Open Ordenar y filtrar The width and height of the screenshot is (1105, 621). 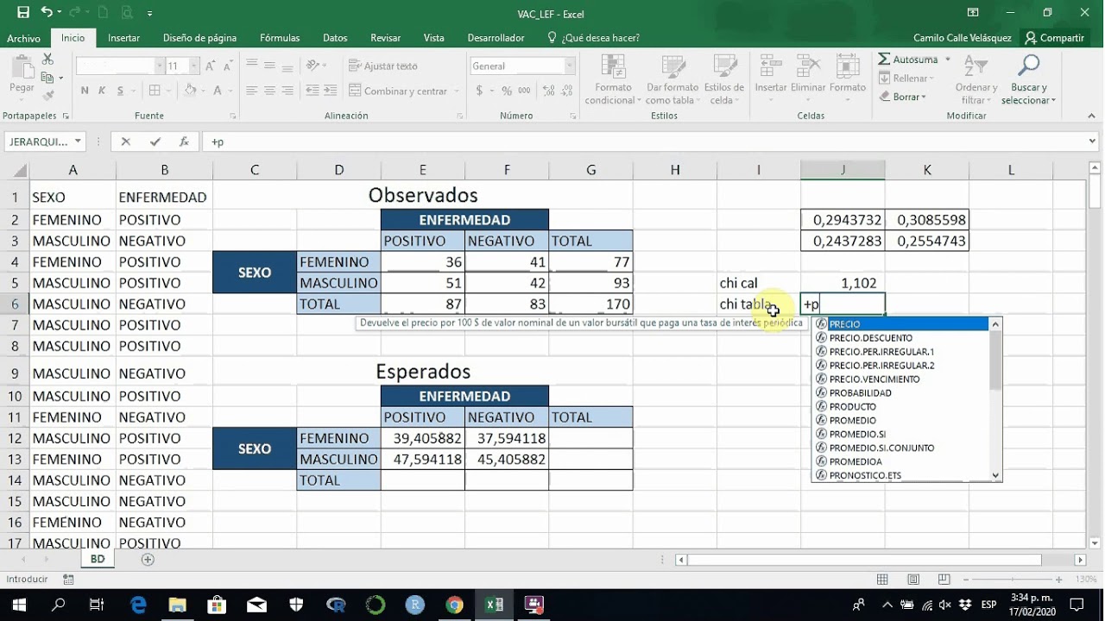[976, 79]
